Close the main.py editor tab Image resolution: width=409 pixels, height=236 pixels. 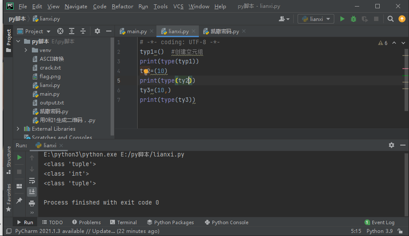(152, 31)
